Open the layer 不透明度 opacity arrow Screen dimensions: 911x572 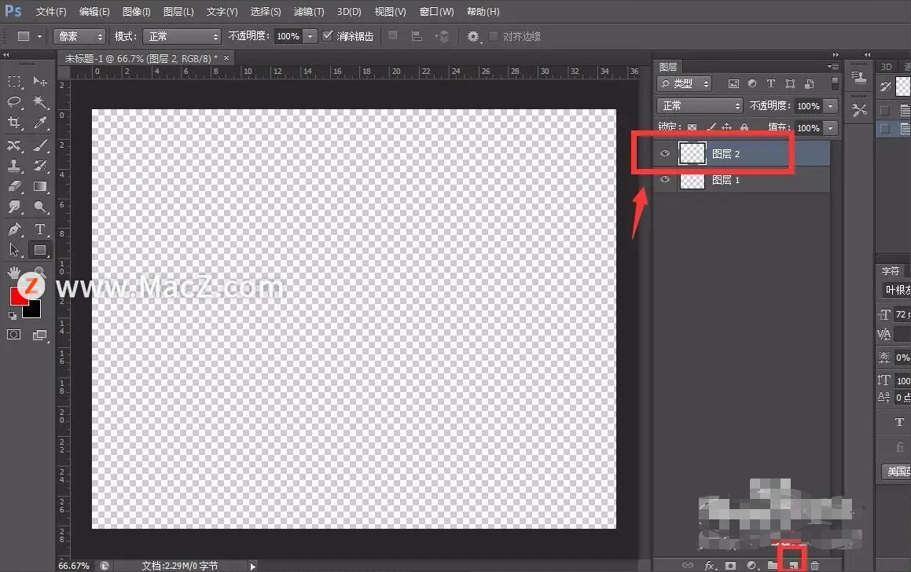(x=831, y=106)
